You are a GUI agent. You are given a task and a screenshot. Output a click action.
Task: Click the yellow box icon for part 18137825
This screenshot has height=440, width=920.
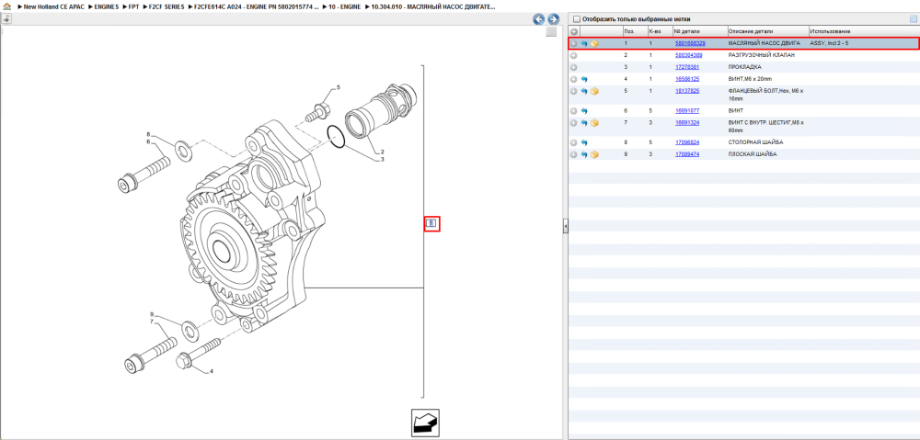(x=595, y=91)
